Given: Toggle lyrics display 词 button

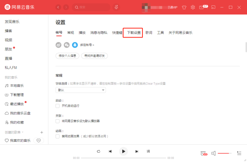Looking at the screenshot, I should coord(148,151).
